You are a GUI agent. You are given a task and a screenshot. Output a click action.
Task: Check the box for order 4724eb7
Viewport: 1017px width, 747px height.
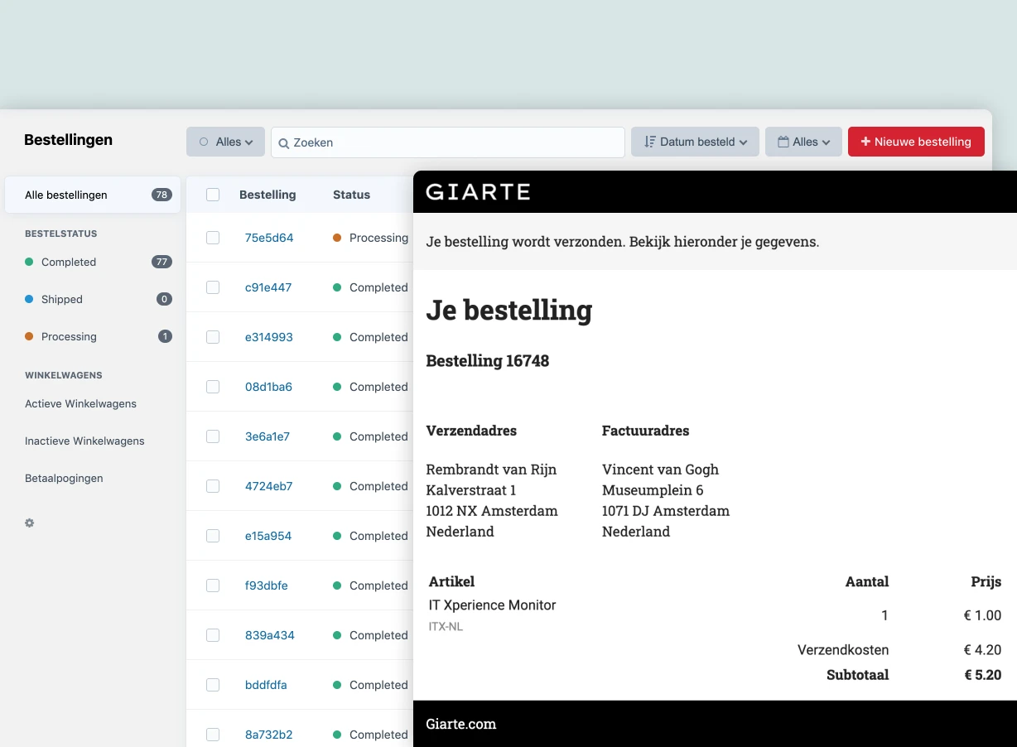(x=213, y=486)
